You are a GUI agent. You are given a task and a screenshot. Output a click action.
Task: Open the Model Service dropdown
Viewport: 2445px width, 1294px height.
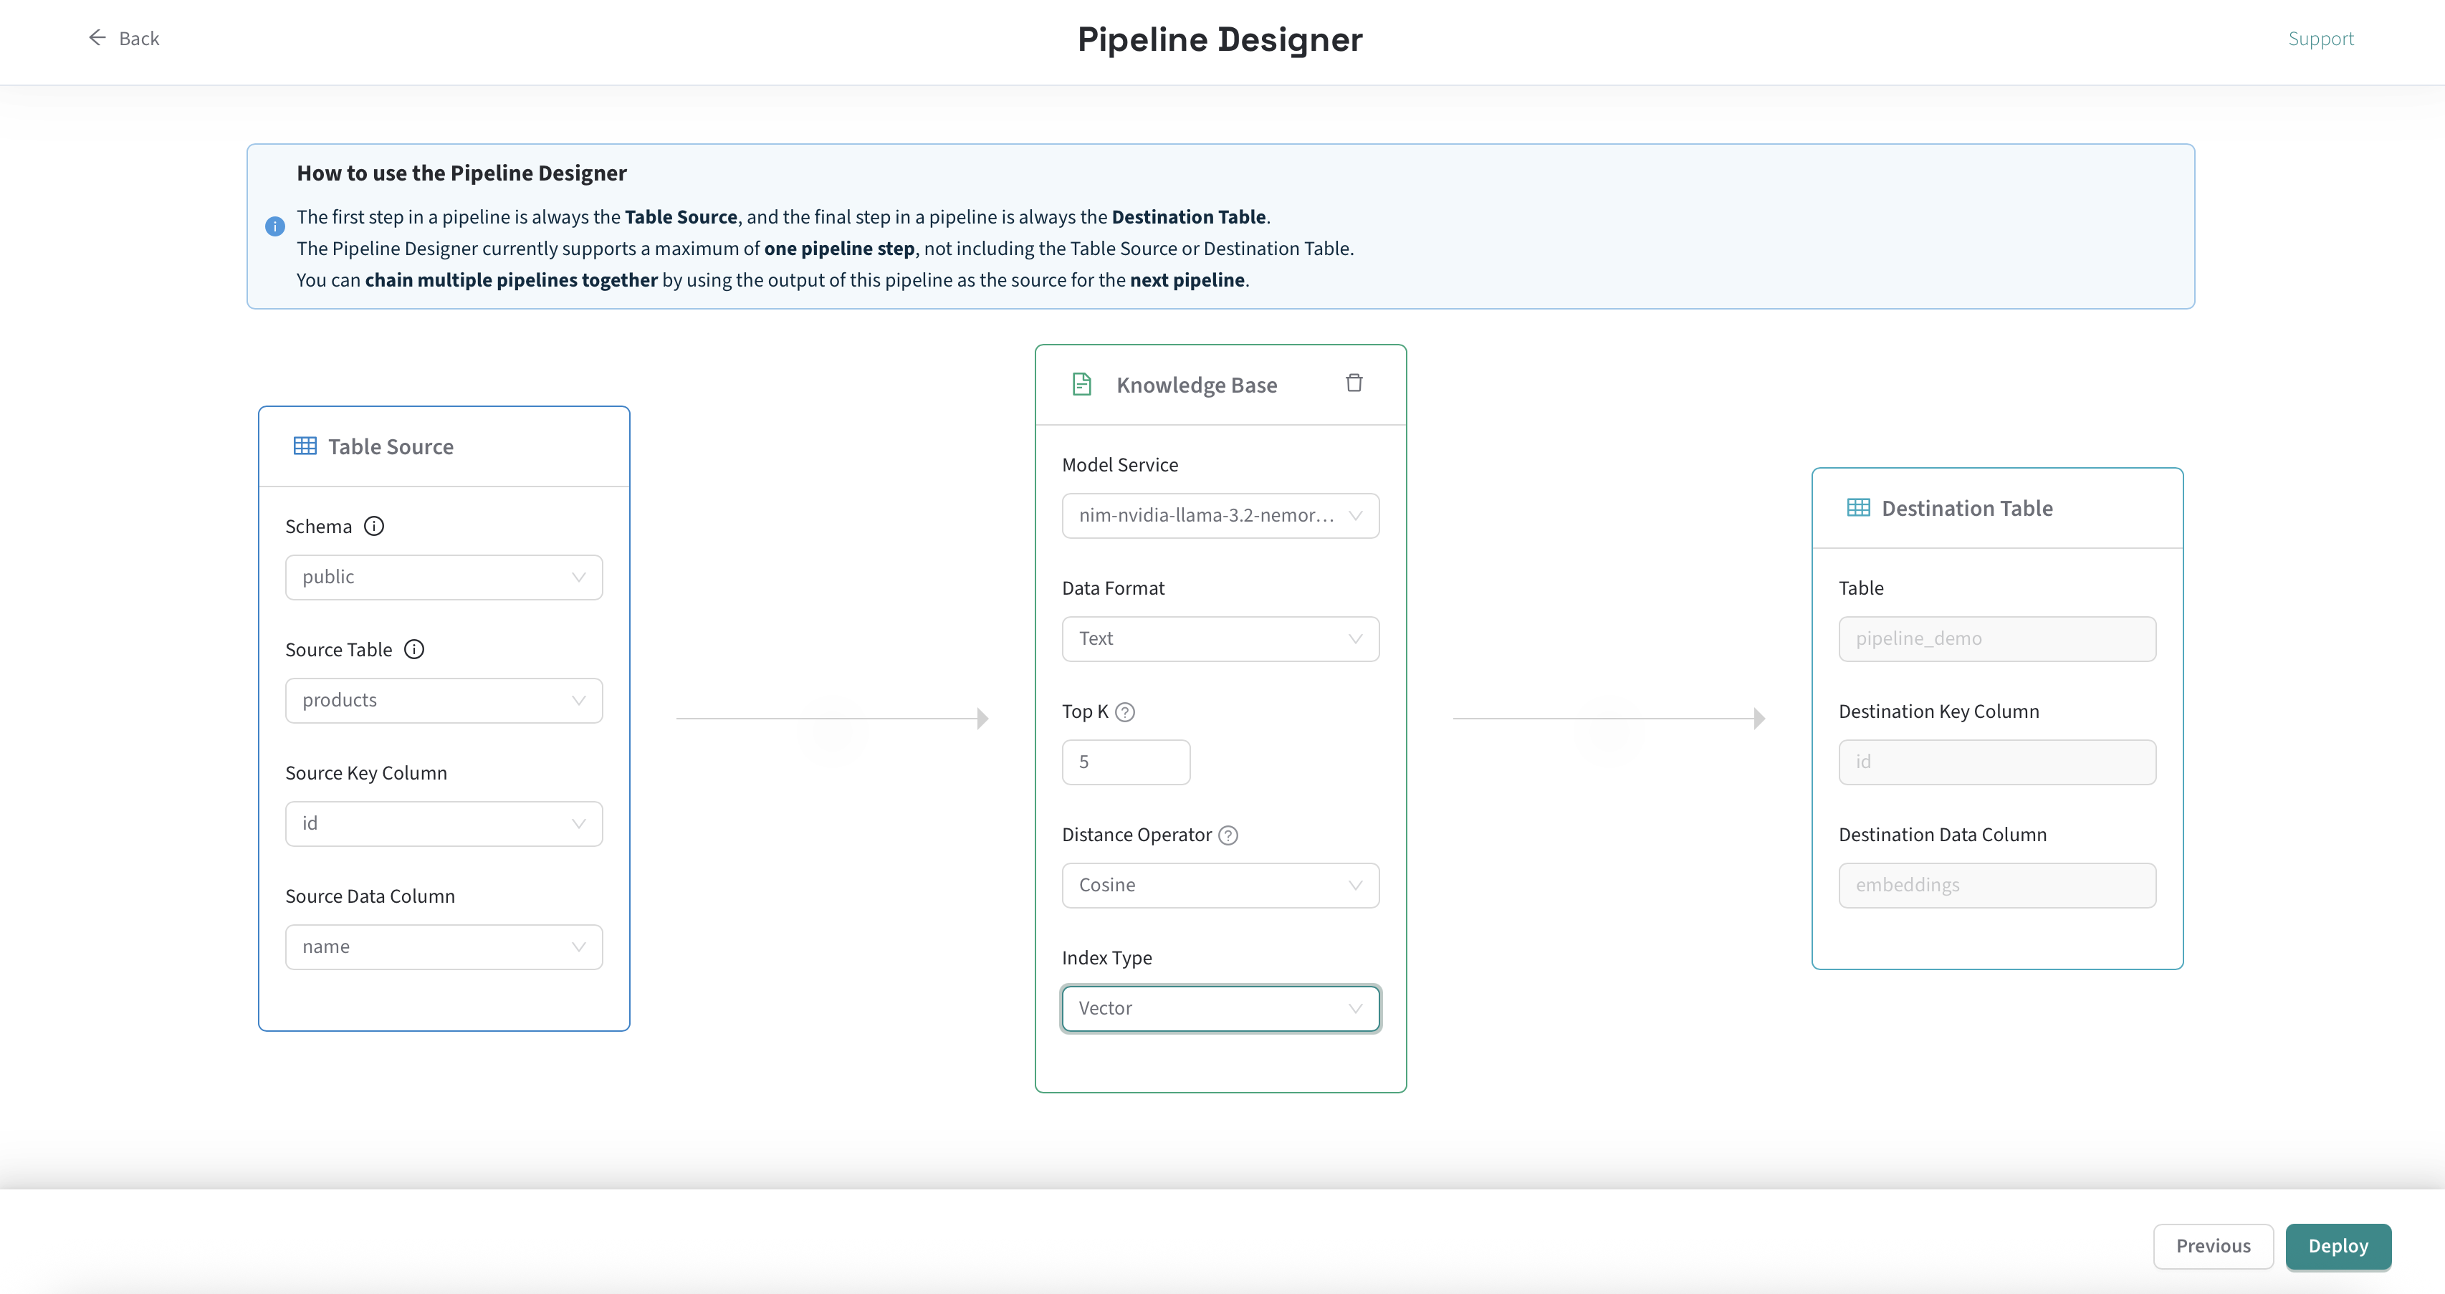coord(1220,515)
